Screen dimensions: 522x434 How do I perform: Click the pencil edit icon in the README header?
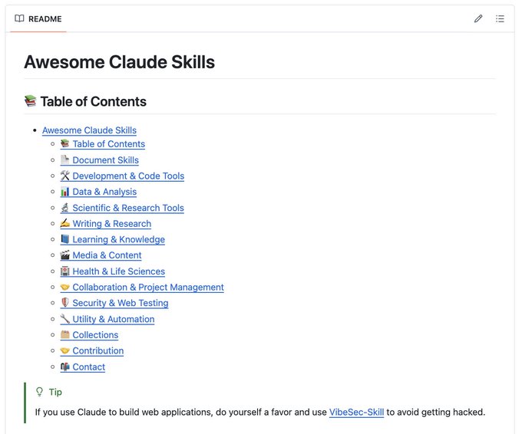click(x=478, y=18)
